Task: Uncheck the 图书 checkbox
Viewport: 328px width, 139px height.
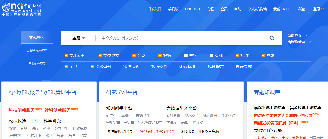Action: [x=66, y=67]
